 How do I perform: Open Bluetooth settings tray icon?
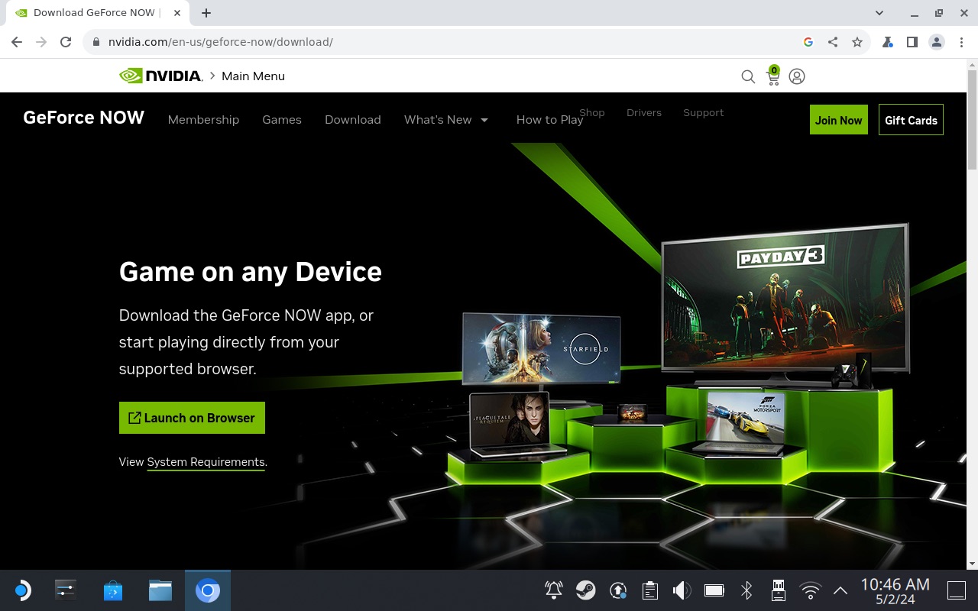[x=746, y=590]
